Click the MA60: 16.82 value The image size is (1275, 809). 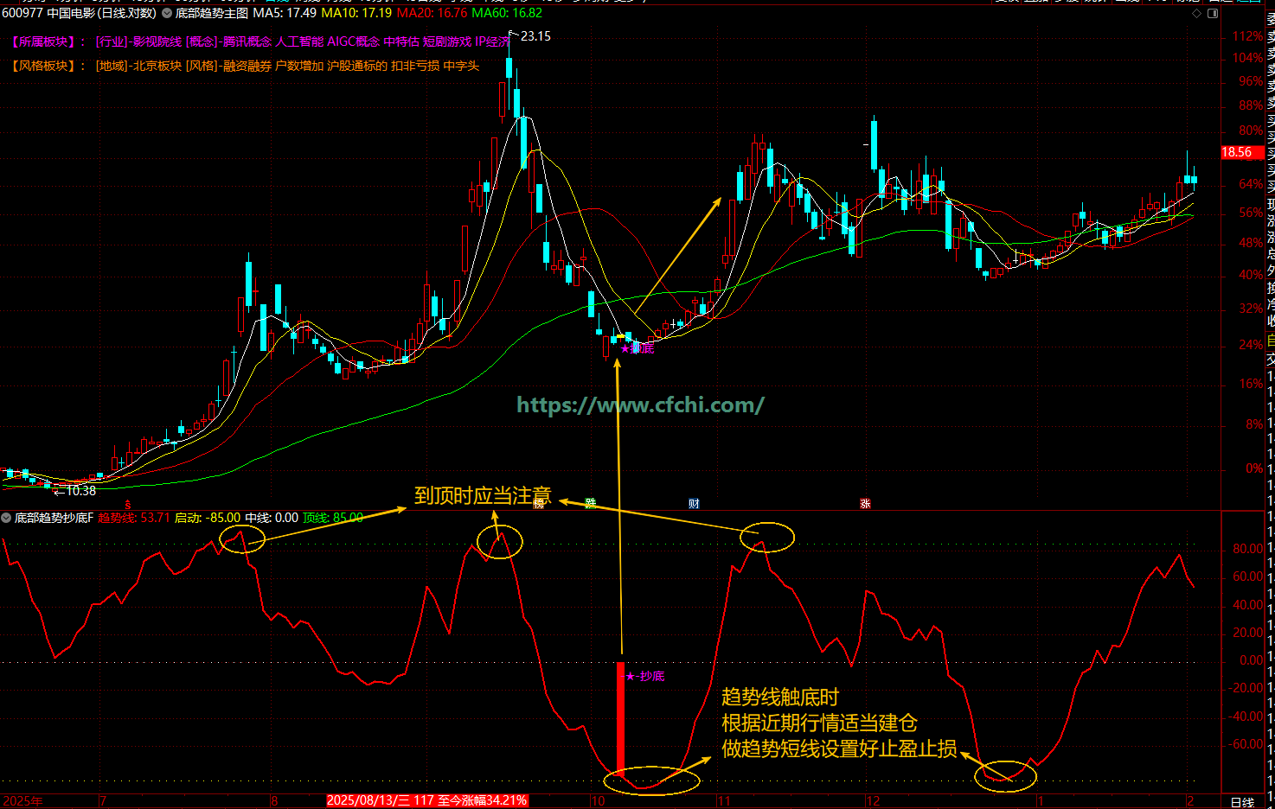(507, 13)
